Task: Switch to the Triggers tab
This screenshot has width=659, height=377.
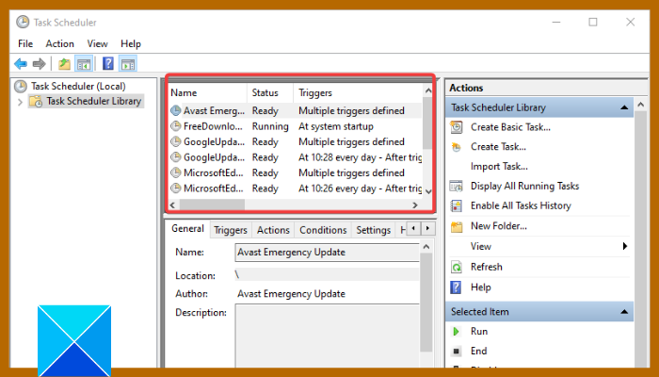Action: [231, 230]
